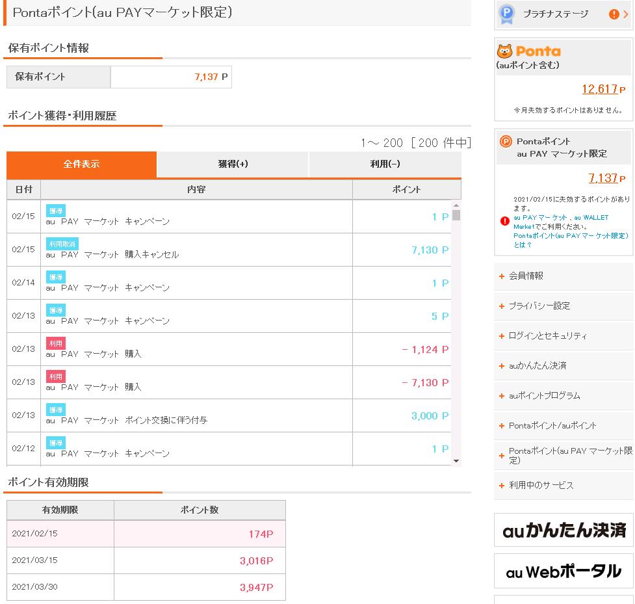Click the 獲得 badge in the 02/14 row

[56, 277]
